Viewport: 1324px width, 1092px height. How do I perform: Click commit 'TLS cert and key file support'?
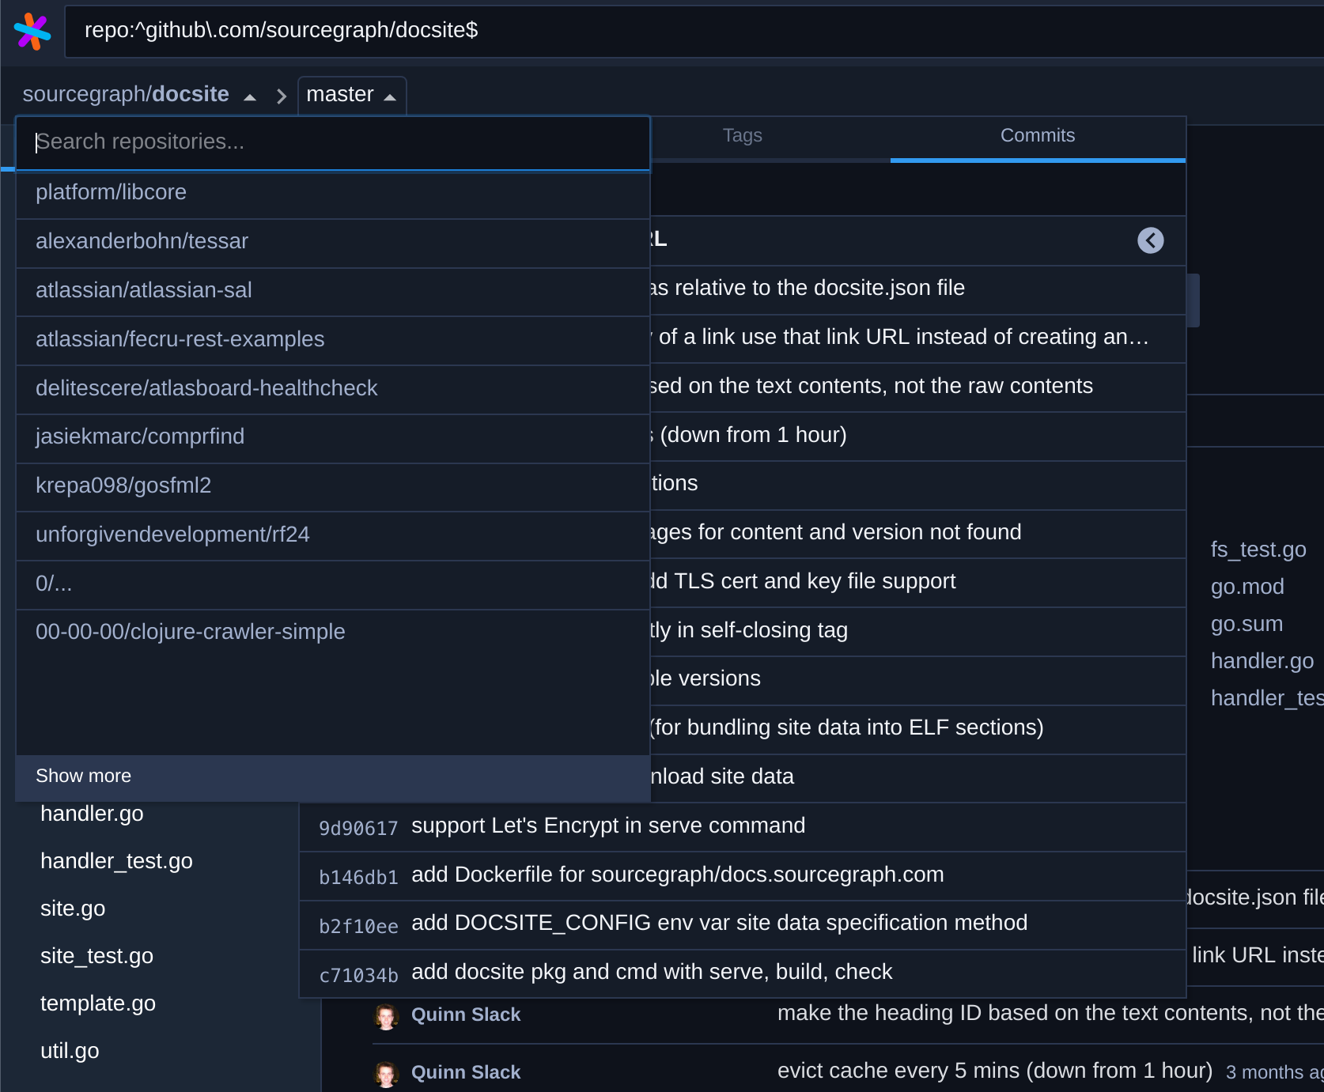coord(917,583)
